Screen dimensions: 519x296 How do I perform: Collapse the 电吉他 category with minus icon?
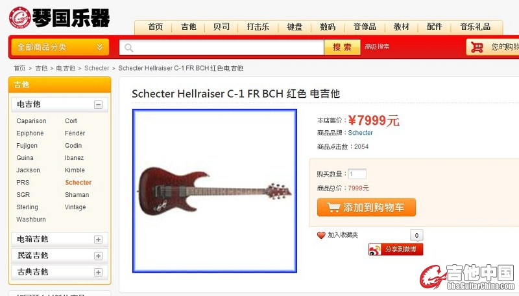point(98,105)
